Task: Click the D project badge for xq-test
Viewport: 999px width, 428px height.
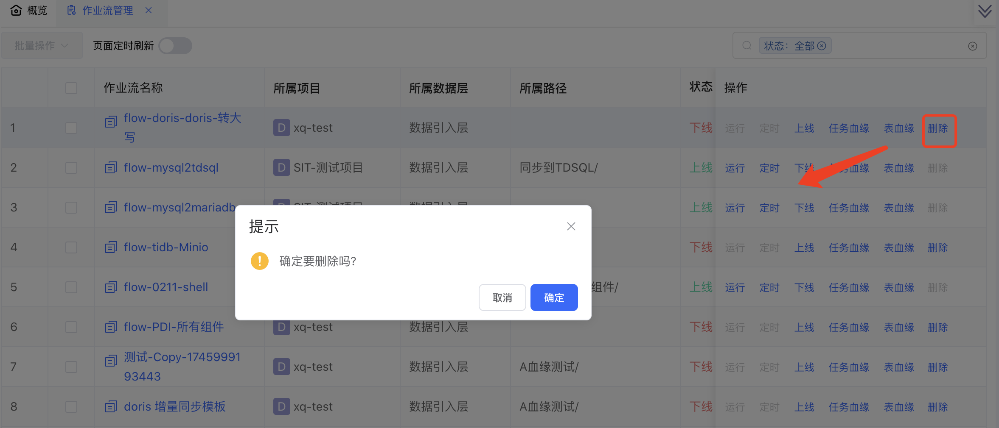Action: [x=281, y=128]
